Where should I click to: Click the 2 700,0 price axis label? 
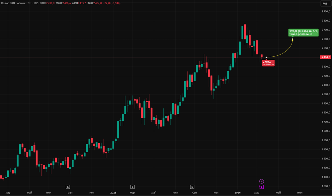pos(326,30)
